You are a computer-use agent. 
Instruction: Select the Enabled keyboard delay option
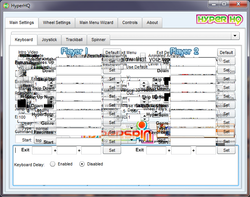point(53,164)
